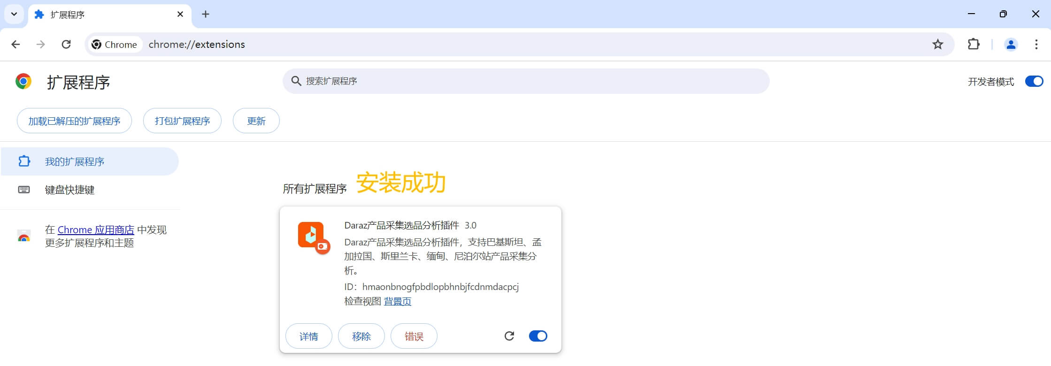Click 详情 on the Daraz extension
The height and width of the screenshot is (366, 1051).
(x=309, y=336)
